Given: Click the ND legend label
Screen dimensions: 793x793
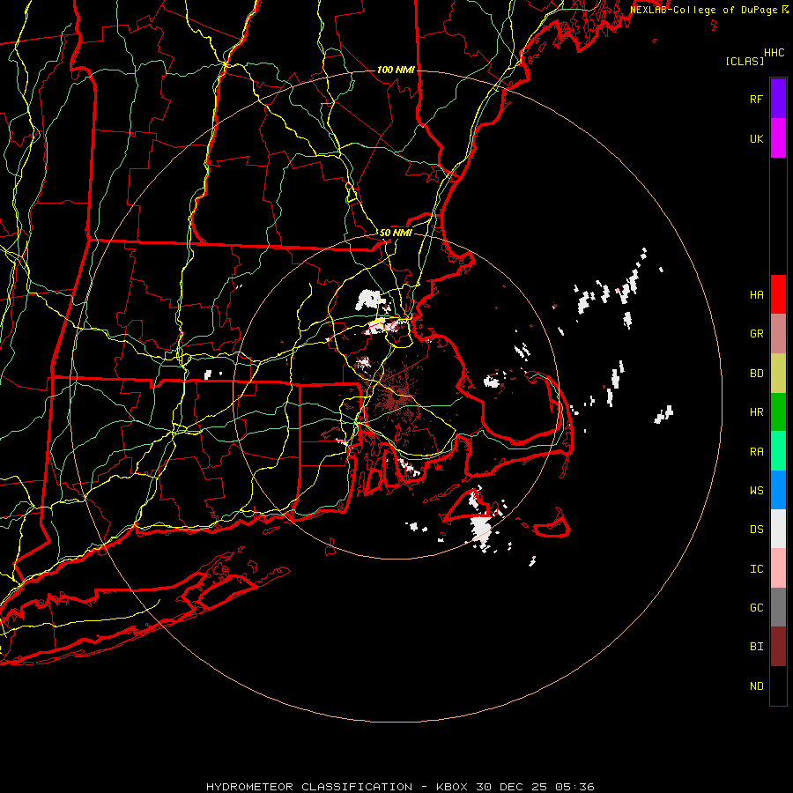Looking at the screenshot, I should [x=757, y=686].
